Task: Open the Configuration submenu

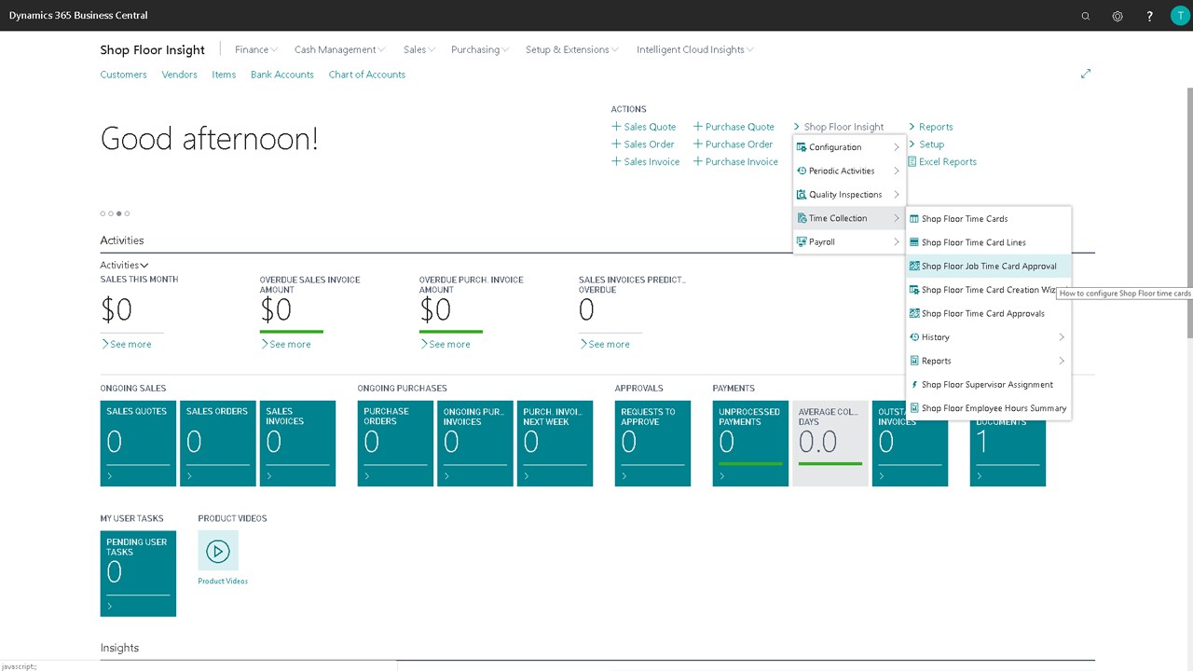Action: [x=849, y=147]
